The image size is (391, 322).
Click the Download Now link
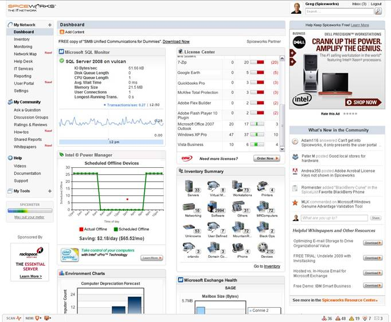[x=176, y=42]
